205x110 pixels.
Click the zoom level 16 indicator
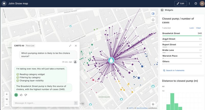(x=7, y=99)
